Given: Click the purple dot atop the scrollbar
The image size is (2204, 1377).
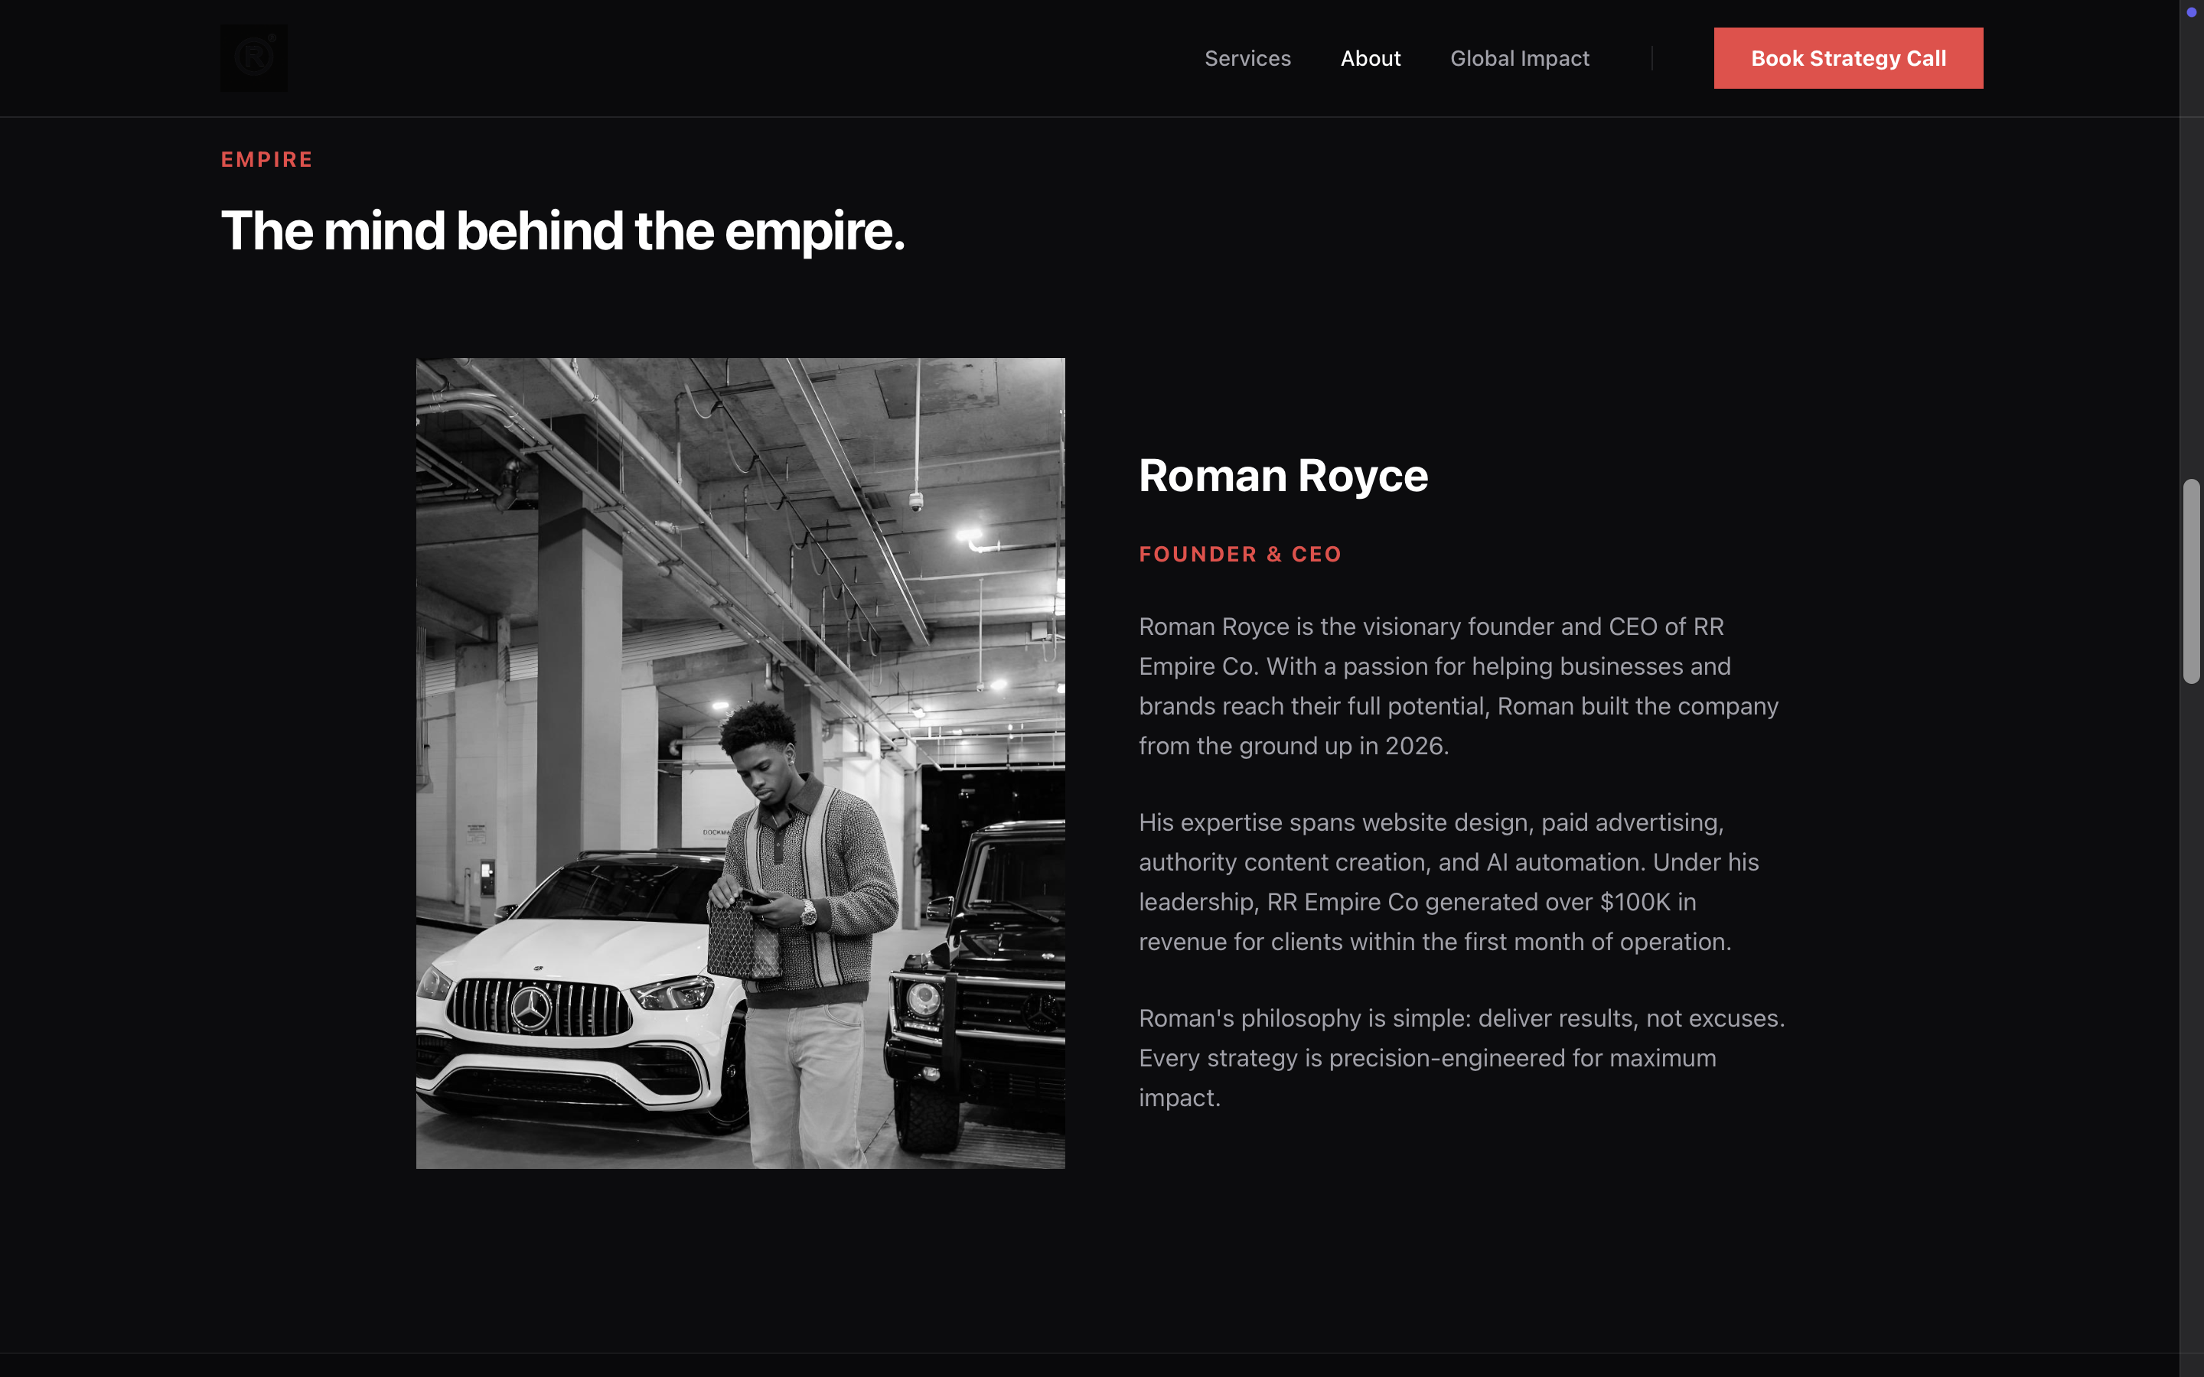Looking at the screenshot, I should (x=2191, y=13).
